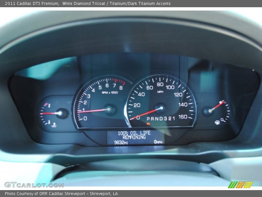Click the "60" on the speedometer
262x197 pixels.
[150, 88]
